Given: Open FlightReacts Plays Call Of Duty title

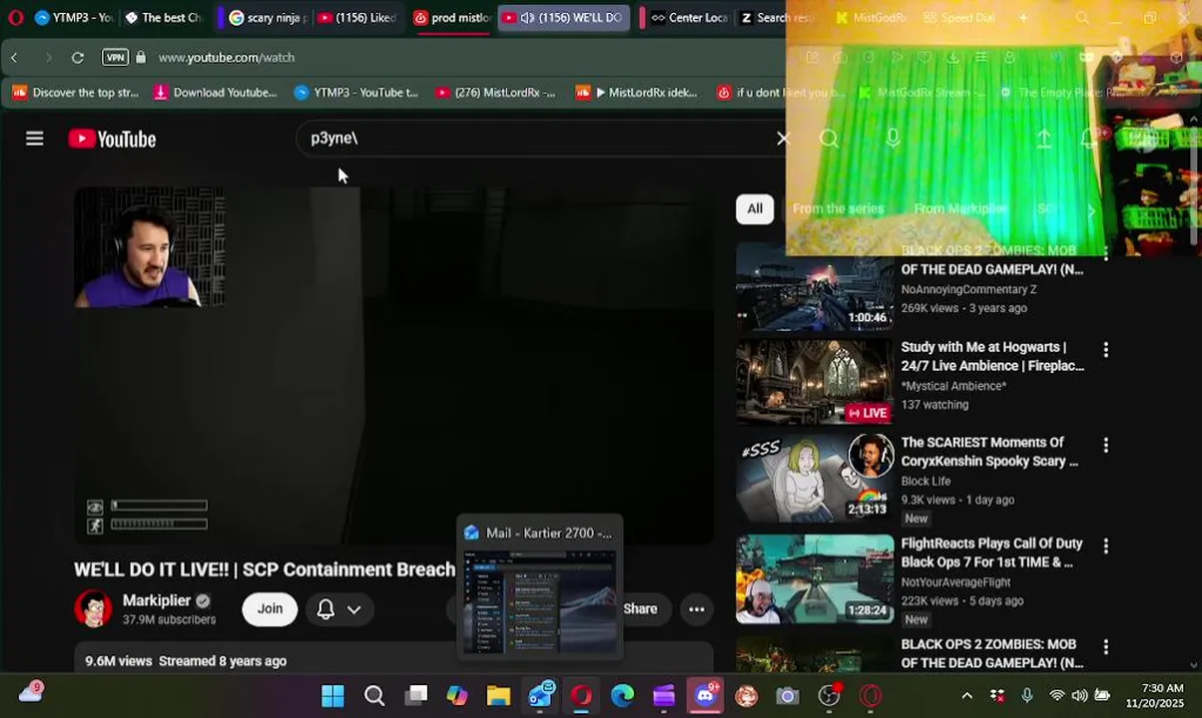Looking at the screenshot, I should click(x=991, y=552).
